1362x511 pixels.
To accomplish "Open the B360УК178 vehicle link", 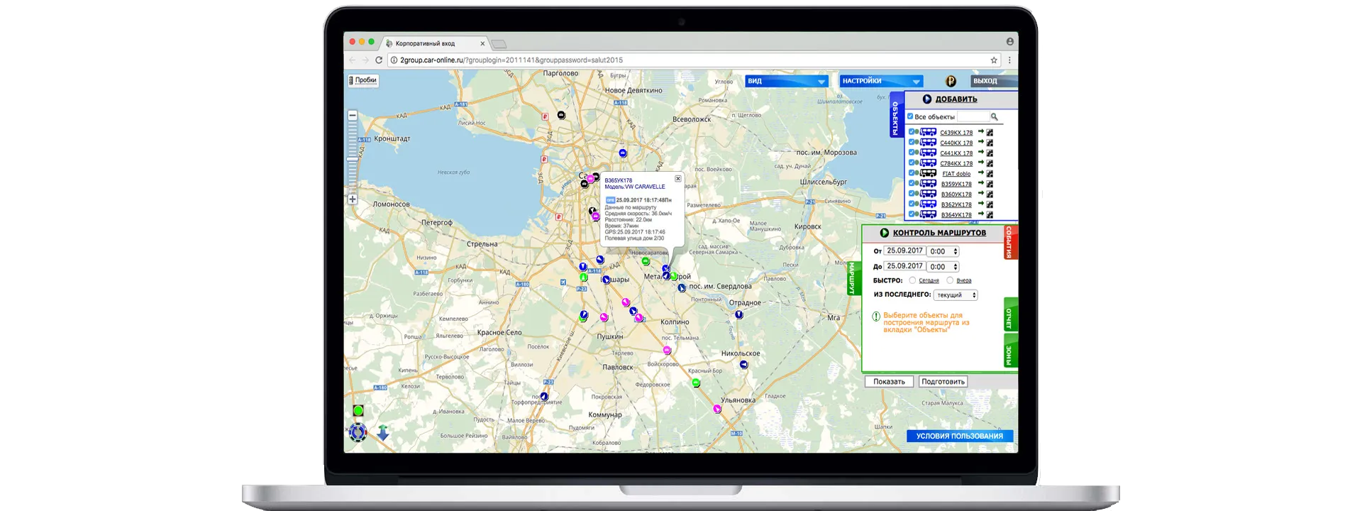I will (x=956, y=194).
